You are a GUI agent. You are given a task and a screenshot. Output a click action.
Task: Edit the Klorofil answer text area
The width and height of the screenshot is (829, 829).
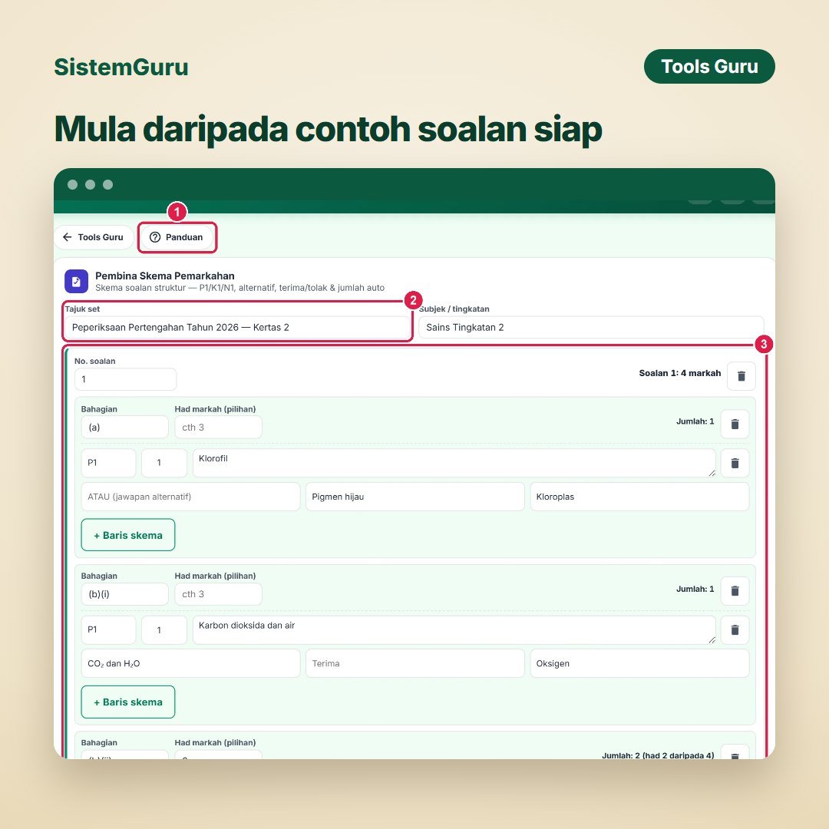pos(454,463)
